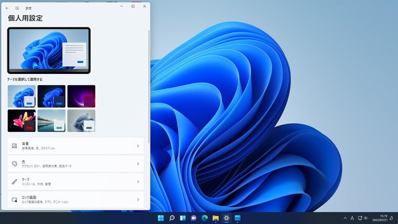Expand 背景 using its right chevron
Screen dimensions: 398x224
(138, 146)
